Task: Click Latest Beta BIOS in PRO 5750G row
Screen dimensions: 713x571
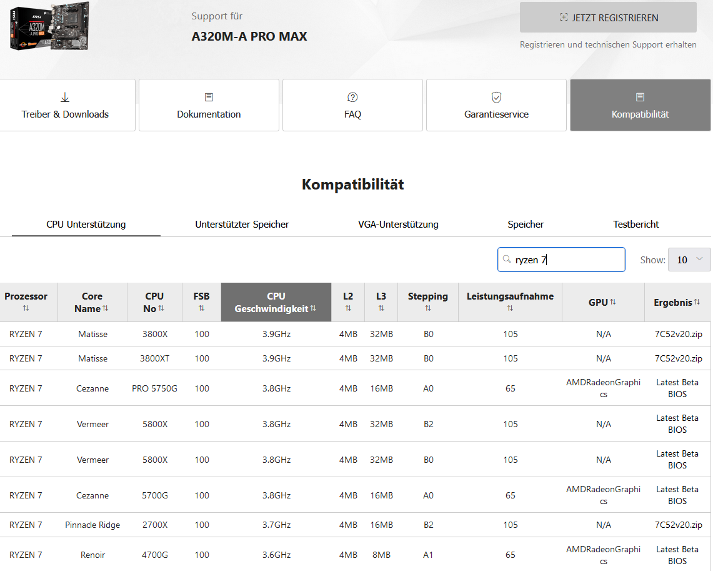Action: 677,388
